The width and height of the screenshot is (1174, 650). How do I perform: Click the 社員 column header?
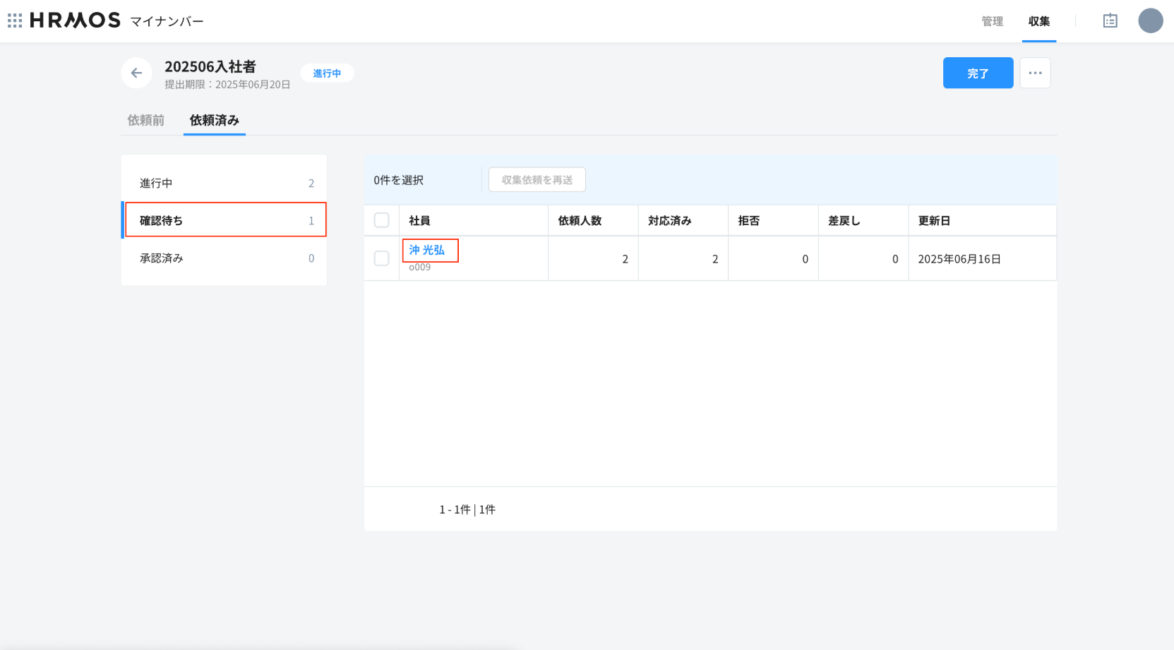[419, 220]
